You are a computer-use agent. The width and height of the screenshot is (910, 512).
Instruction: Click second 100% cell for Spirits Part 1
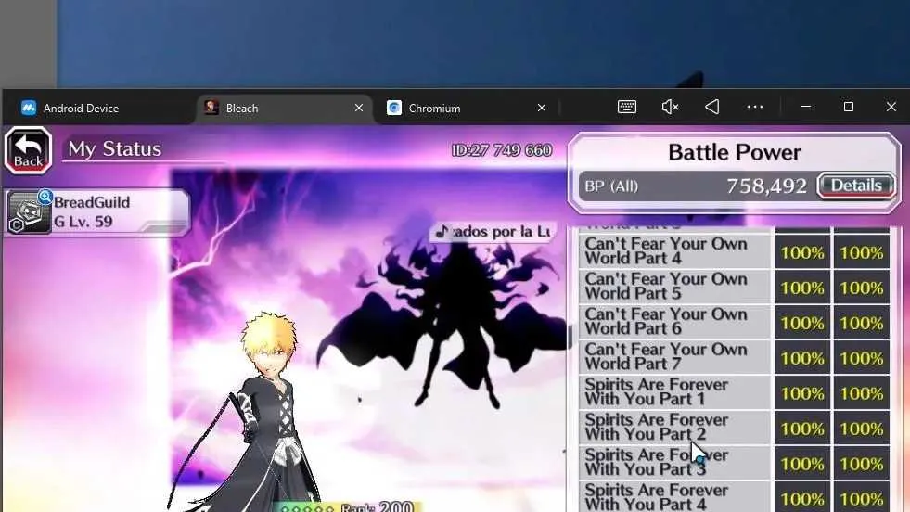[862, 393]
